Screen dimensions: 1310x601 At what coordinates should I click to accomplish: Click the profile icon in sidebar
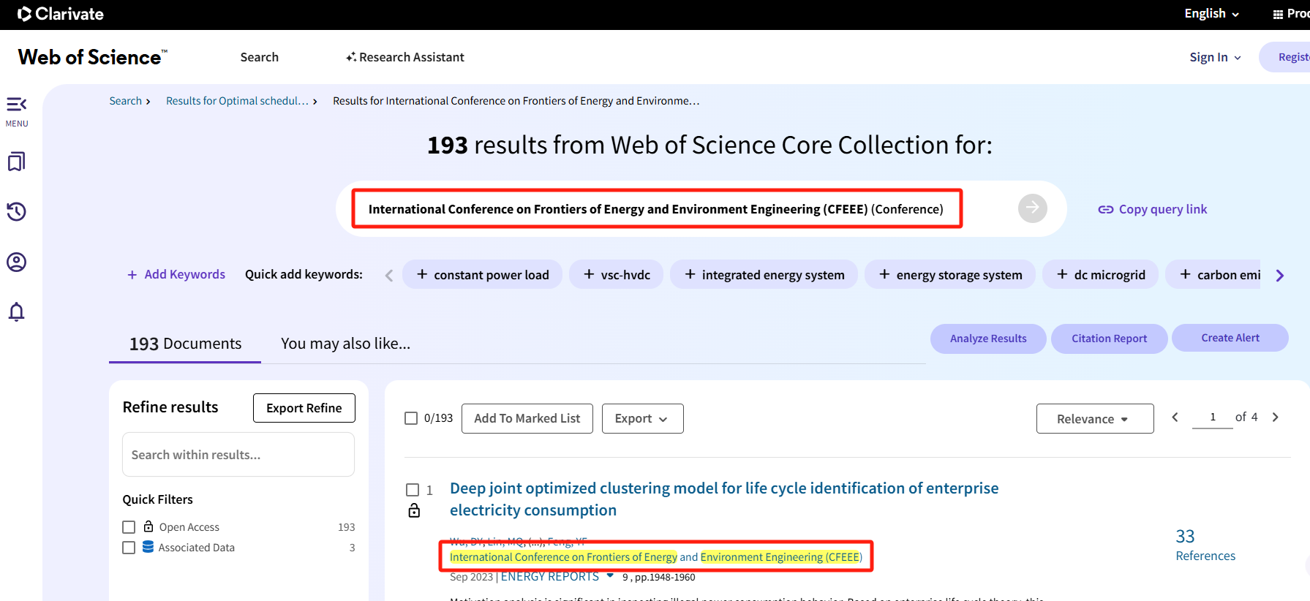pos(16,262)
